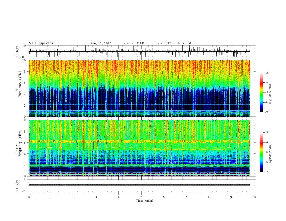The image size is (286, 221).
Task: Click the ch.2 "Frequency (kHz)" axis label
Action: [x=20, y=144]
